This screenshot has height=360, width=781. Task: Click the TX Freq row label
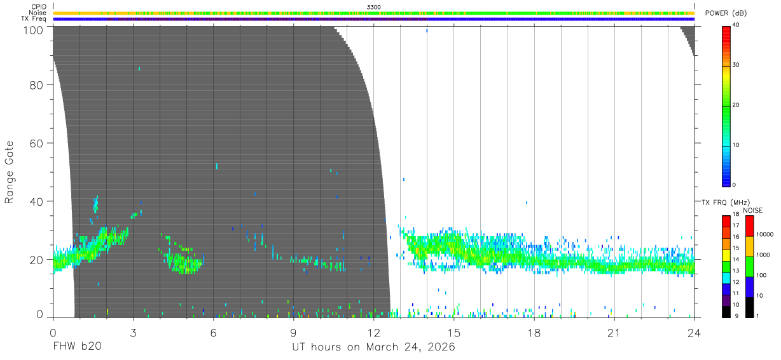(34, 19)
